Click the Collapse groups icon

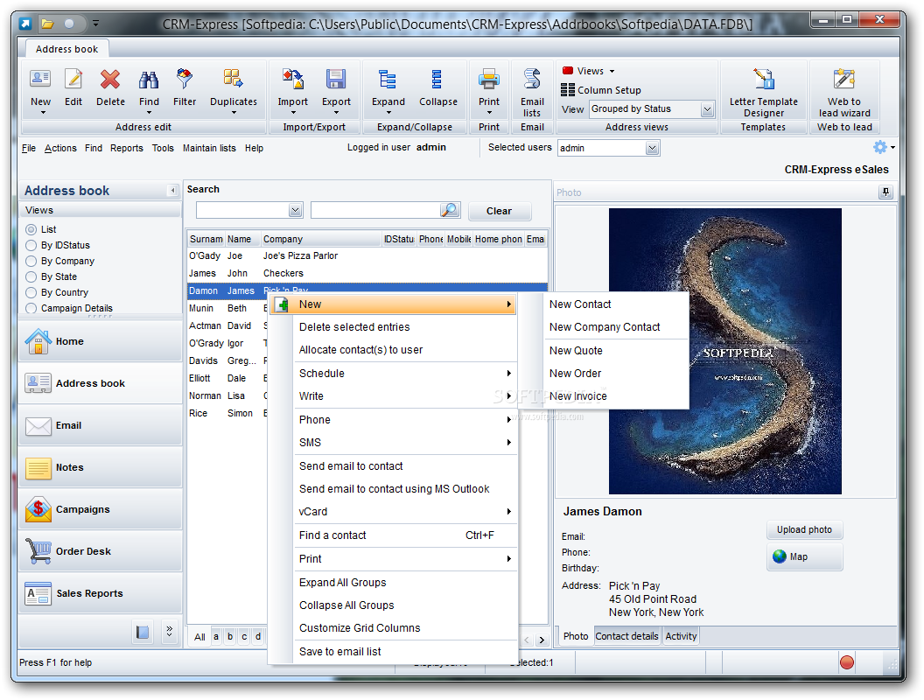click(437, 79)
